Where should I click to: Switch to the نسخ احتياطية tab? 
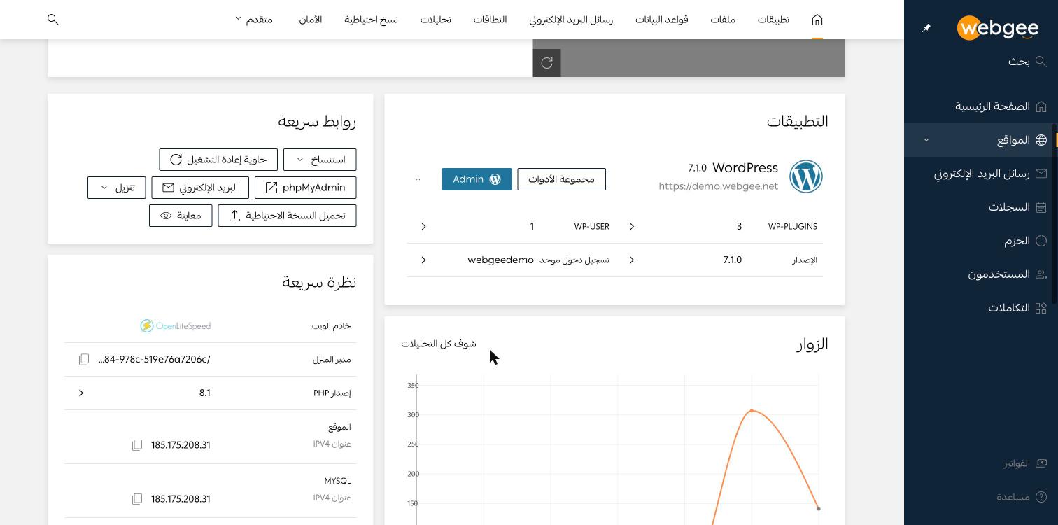coord(371,20)
